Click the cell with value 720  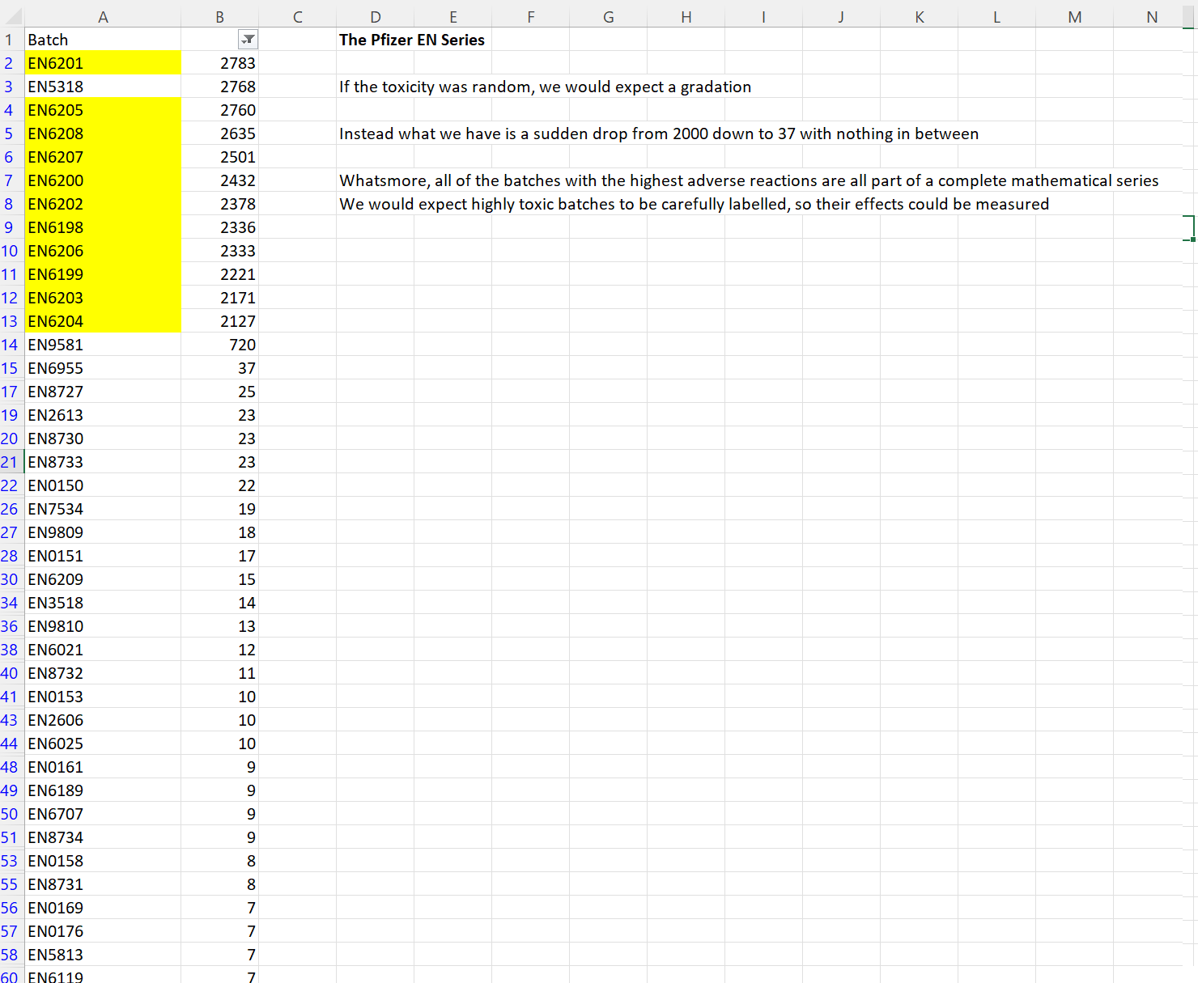(219, 345)
